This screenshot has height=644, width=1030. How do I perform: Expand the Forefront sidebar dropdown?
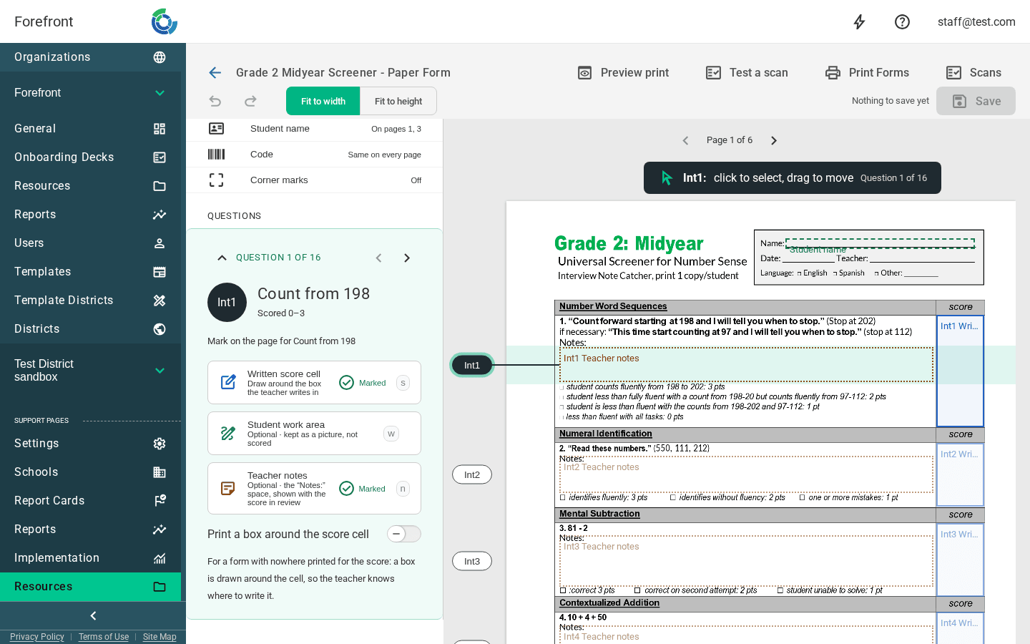coord(160,93)
